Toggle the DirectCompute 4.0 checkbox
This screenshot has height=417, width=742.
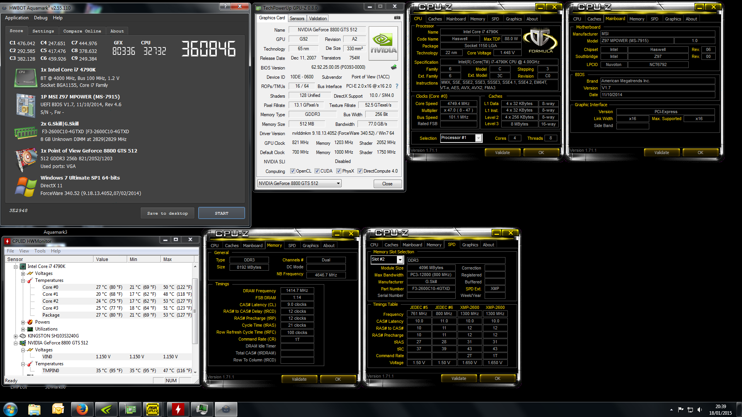pyautogui.click(x=360, y=171)
